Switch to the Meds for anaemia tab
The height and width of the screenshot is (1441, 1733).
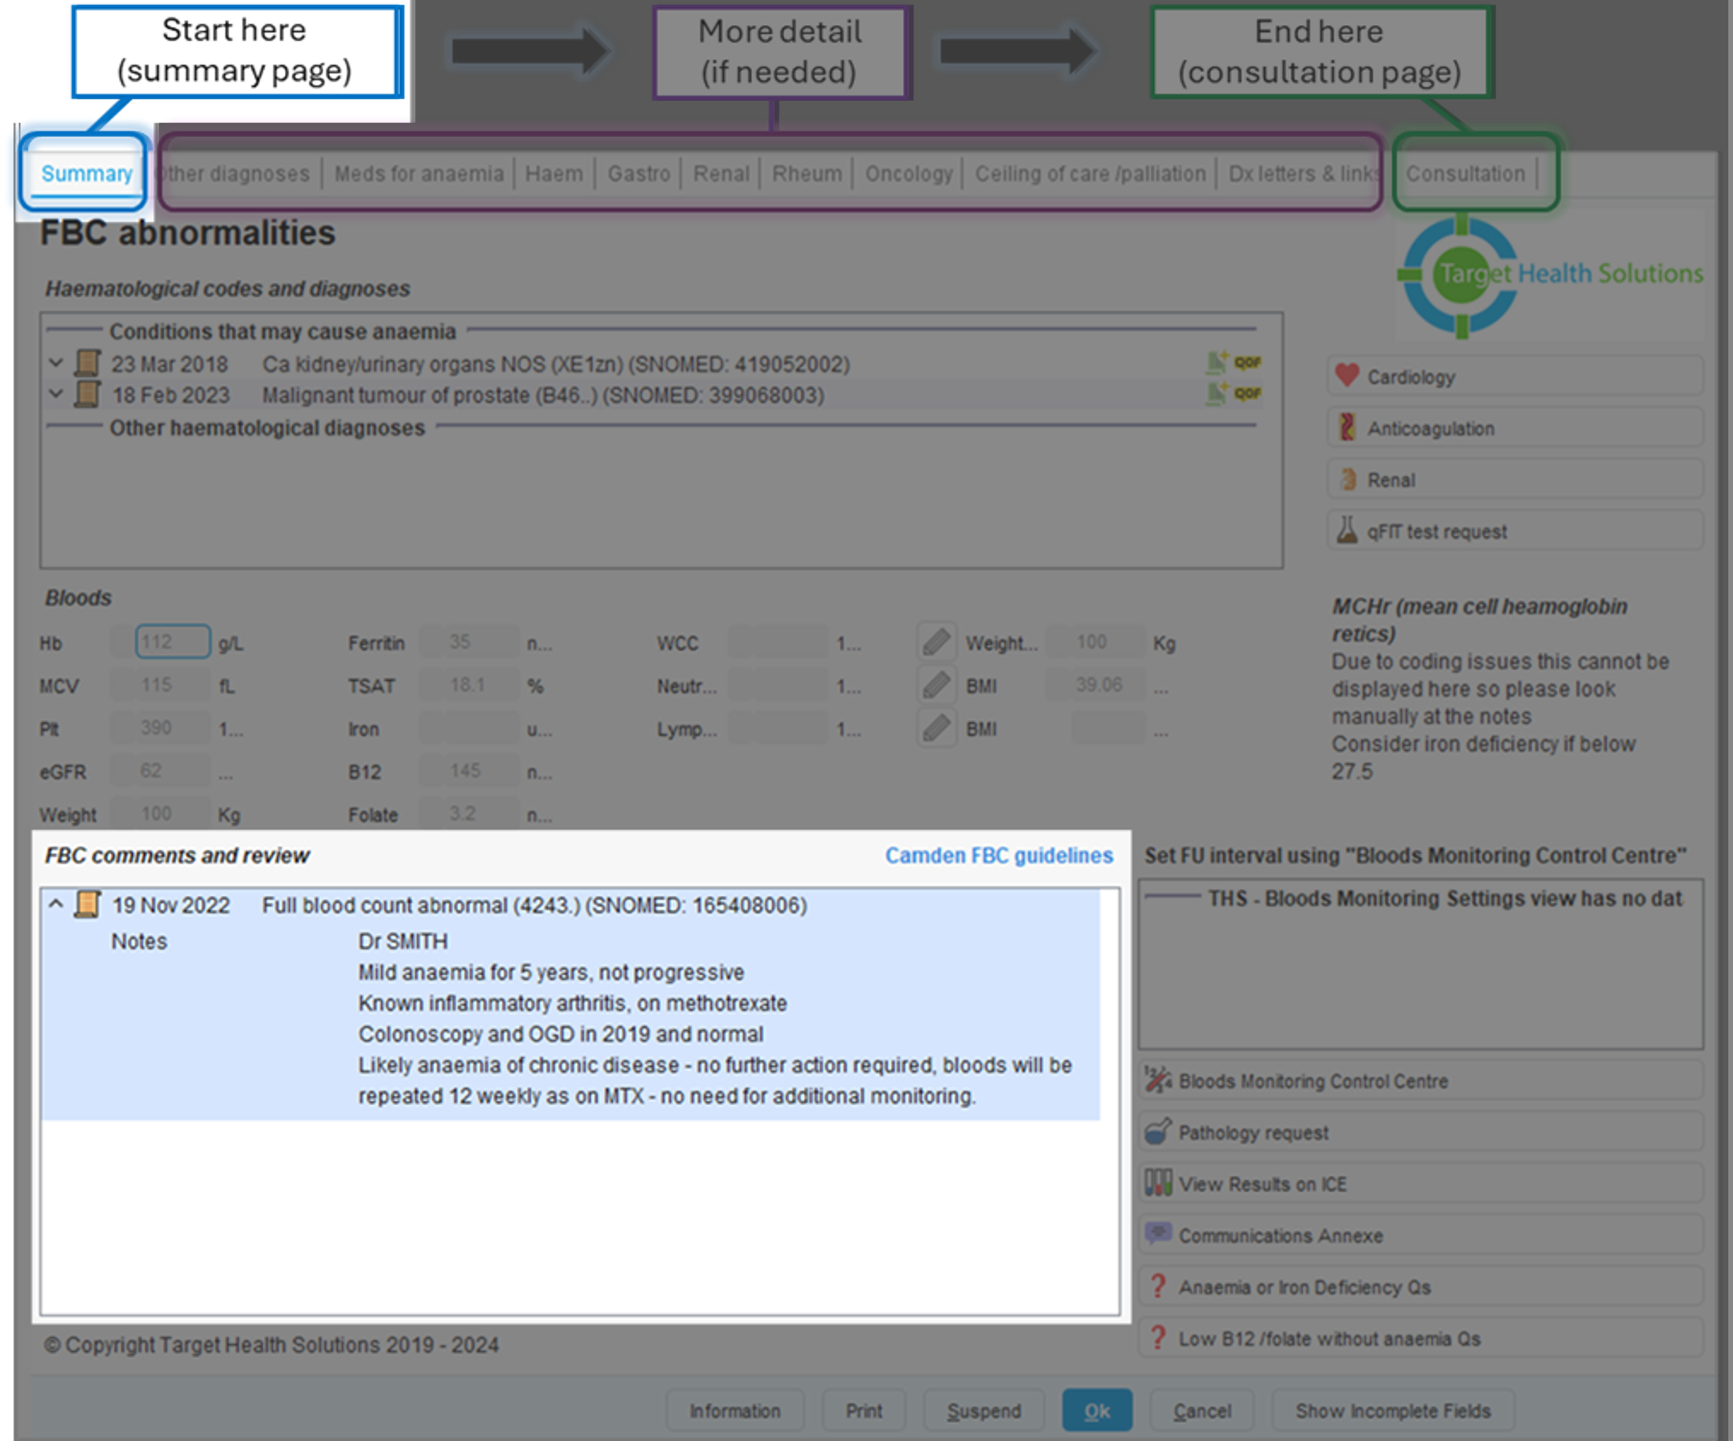pyautogui.click(x=418, y=174)
